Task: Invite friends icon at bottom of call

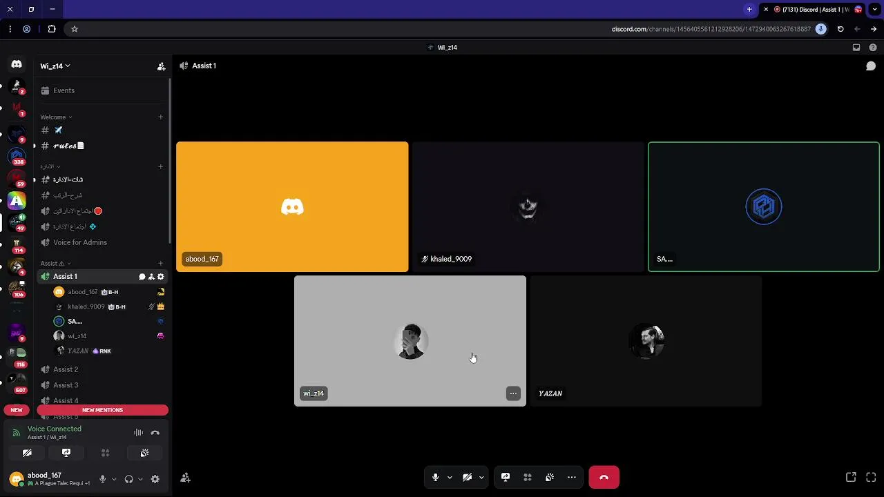Action: pos(185,478)
